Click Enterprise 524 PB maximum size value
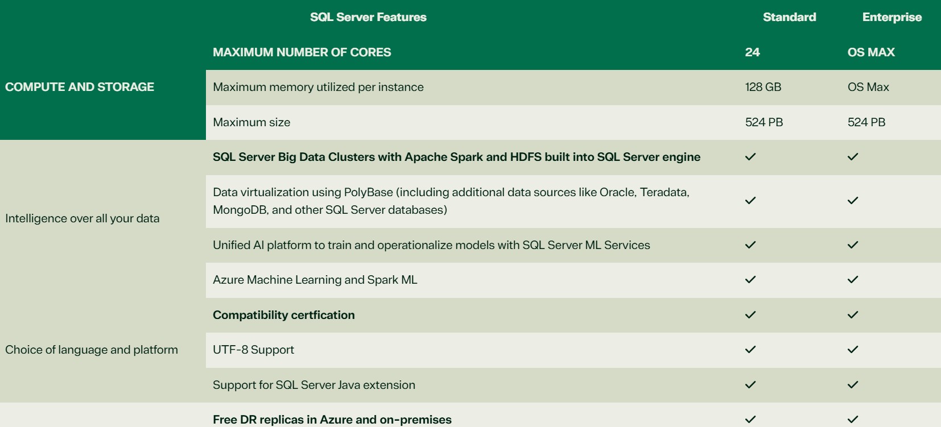The width and height of the screenshot is (941, 427). [866, 122]
